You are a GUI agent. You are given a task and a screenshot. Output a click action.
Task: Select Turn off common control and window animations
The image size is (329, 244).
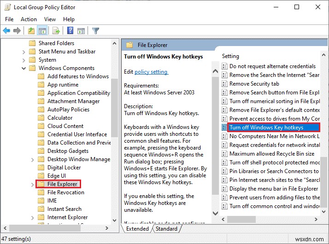tap(275, 206)
